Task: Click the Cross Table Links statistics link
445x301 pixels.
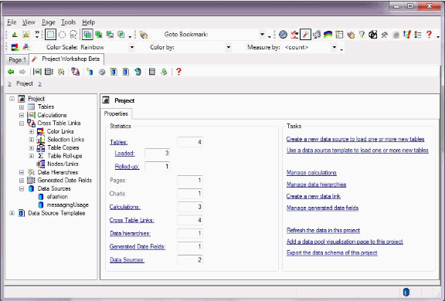Action: (x=131, y=220)
